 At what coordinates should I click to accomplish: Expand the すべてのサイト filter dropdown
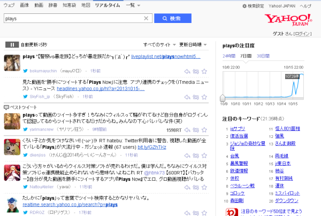159,44
